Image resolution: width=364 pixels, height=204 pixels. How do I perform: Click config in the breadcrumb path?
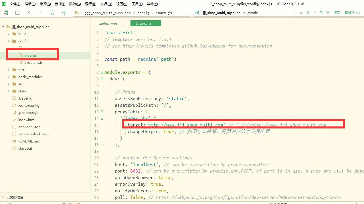tap(143, 13)
